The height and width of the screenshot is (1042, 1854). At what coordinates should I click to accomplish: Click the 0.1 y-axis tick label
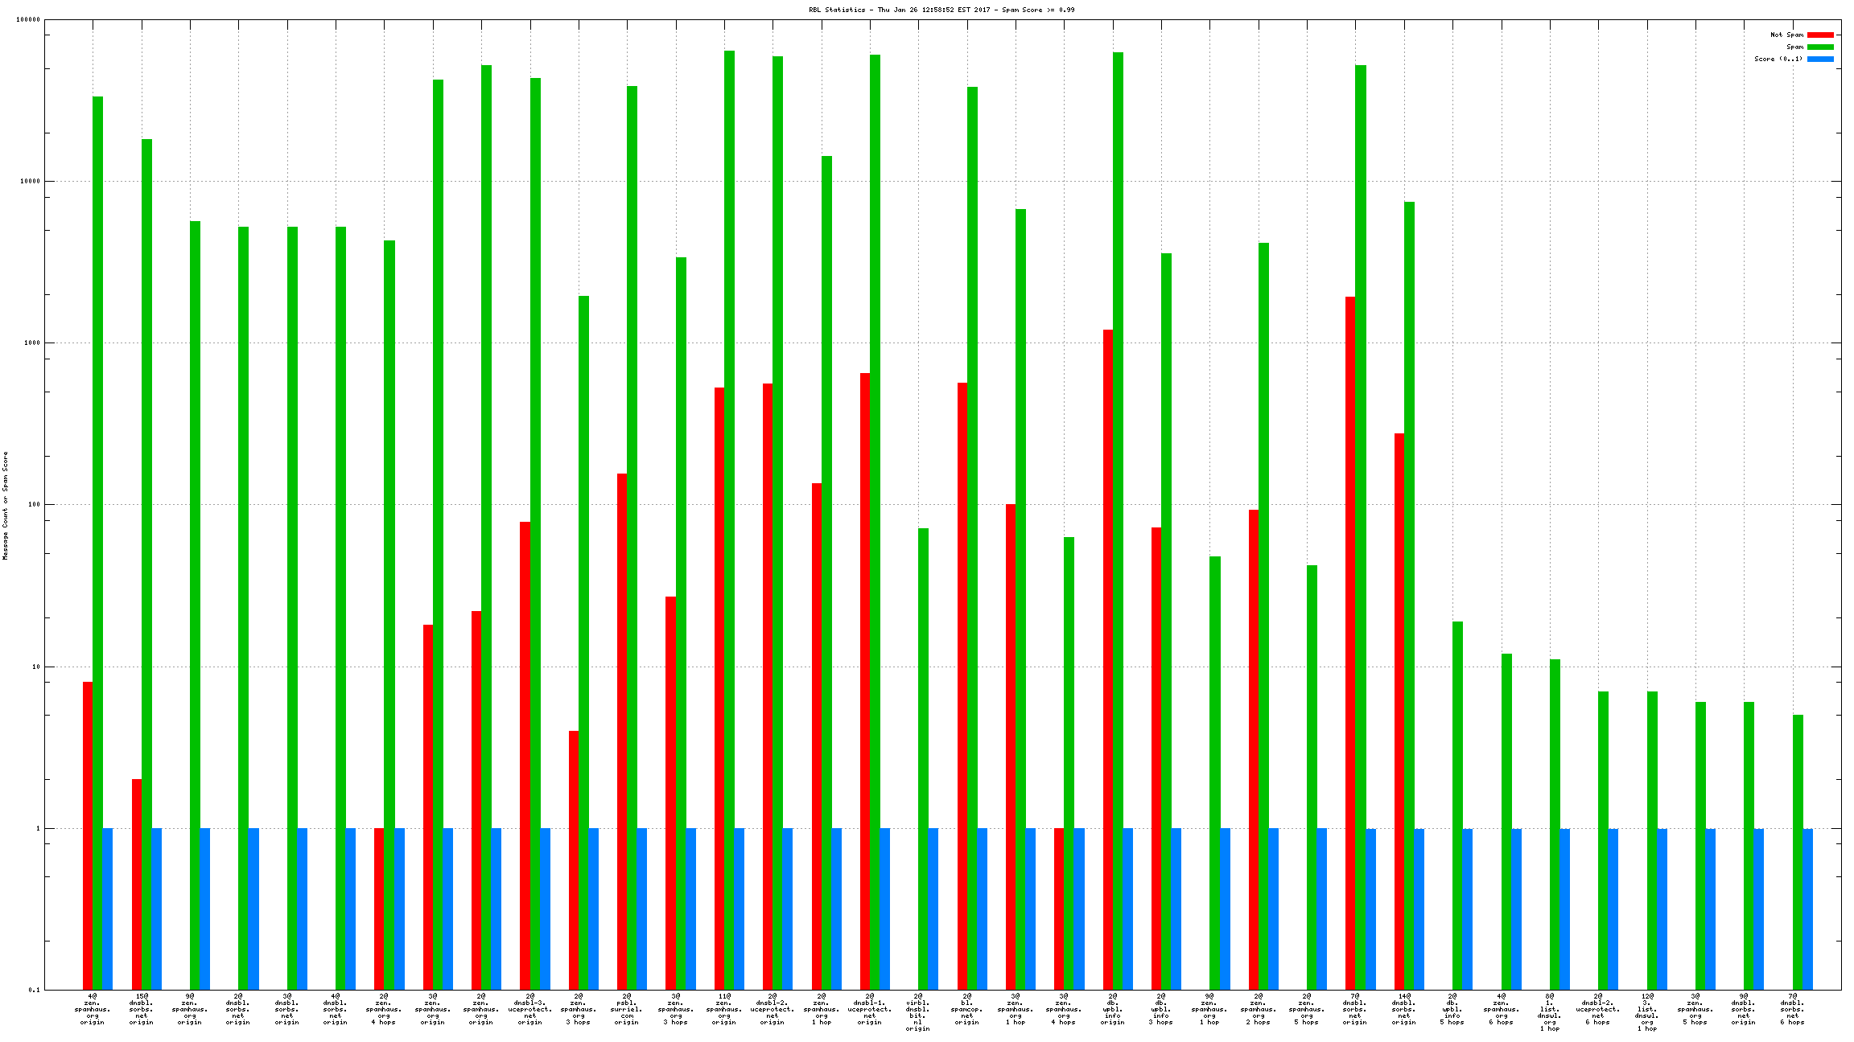[x=34, y=990]
